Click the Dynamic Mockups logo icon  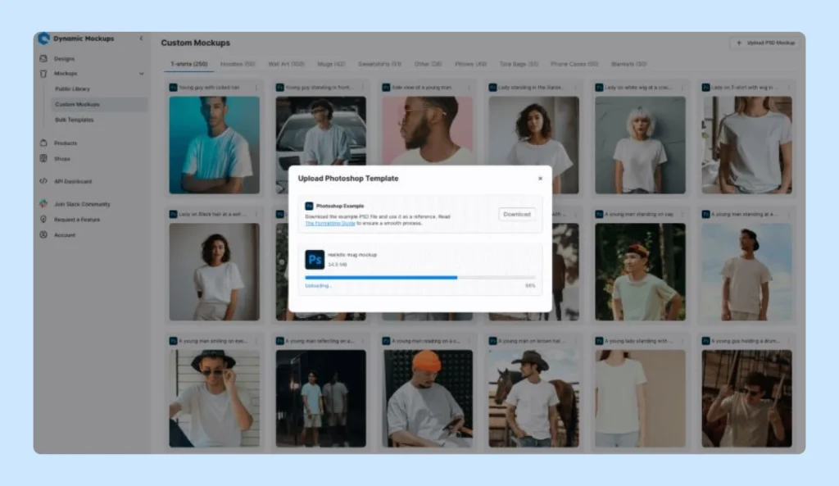pos(43,39)
